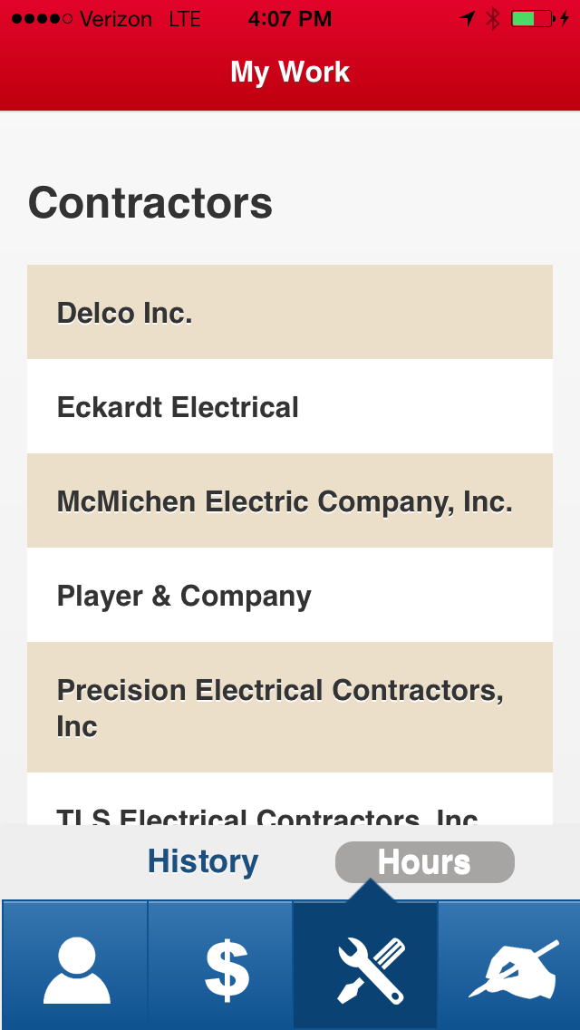Tap the Contractors section heading
This screenshot has height=1030, width=580.
[150, 202]
